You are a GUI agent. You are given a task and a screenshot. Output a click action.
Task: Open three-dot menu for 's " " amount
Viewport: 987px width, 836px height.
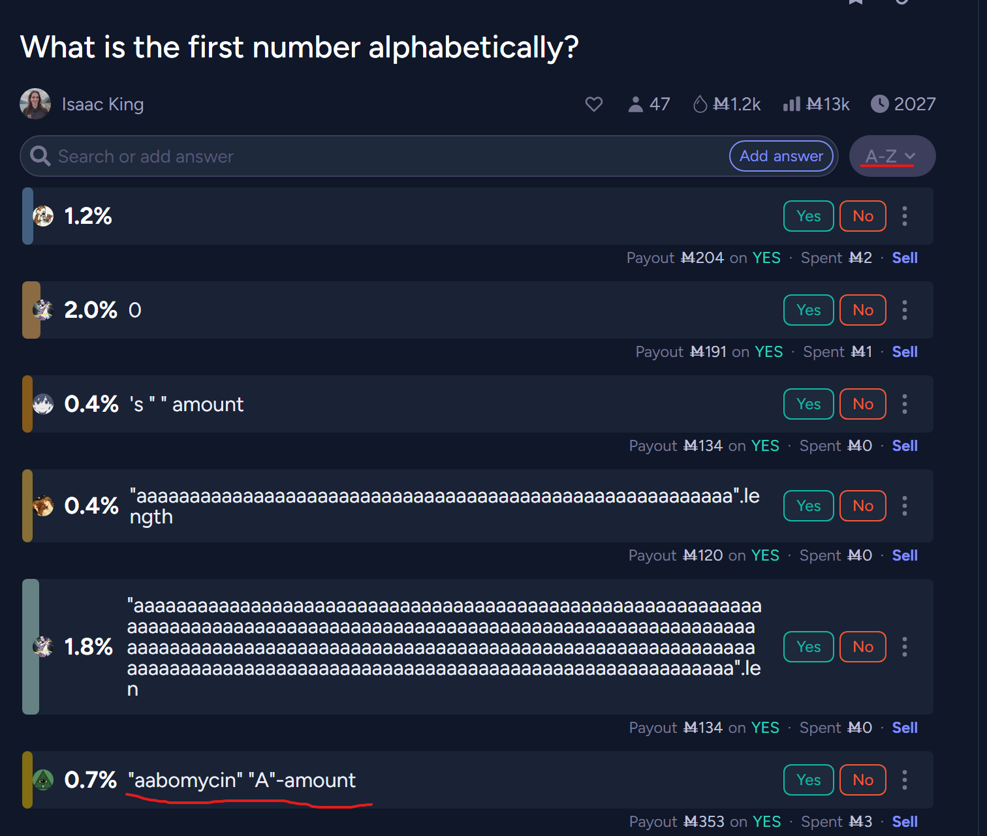pyautogui.click(x=904, y=404)
